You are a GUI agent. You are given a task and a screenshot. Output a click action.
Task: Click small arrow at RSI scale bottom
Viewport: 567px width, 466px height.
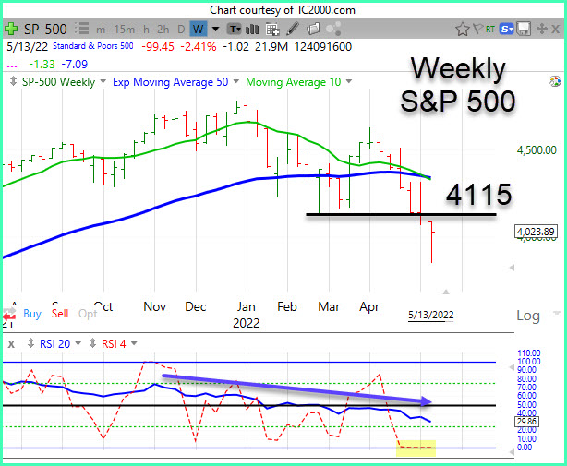[512, 452]
